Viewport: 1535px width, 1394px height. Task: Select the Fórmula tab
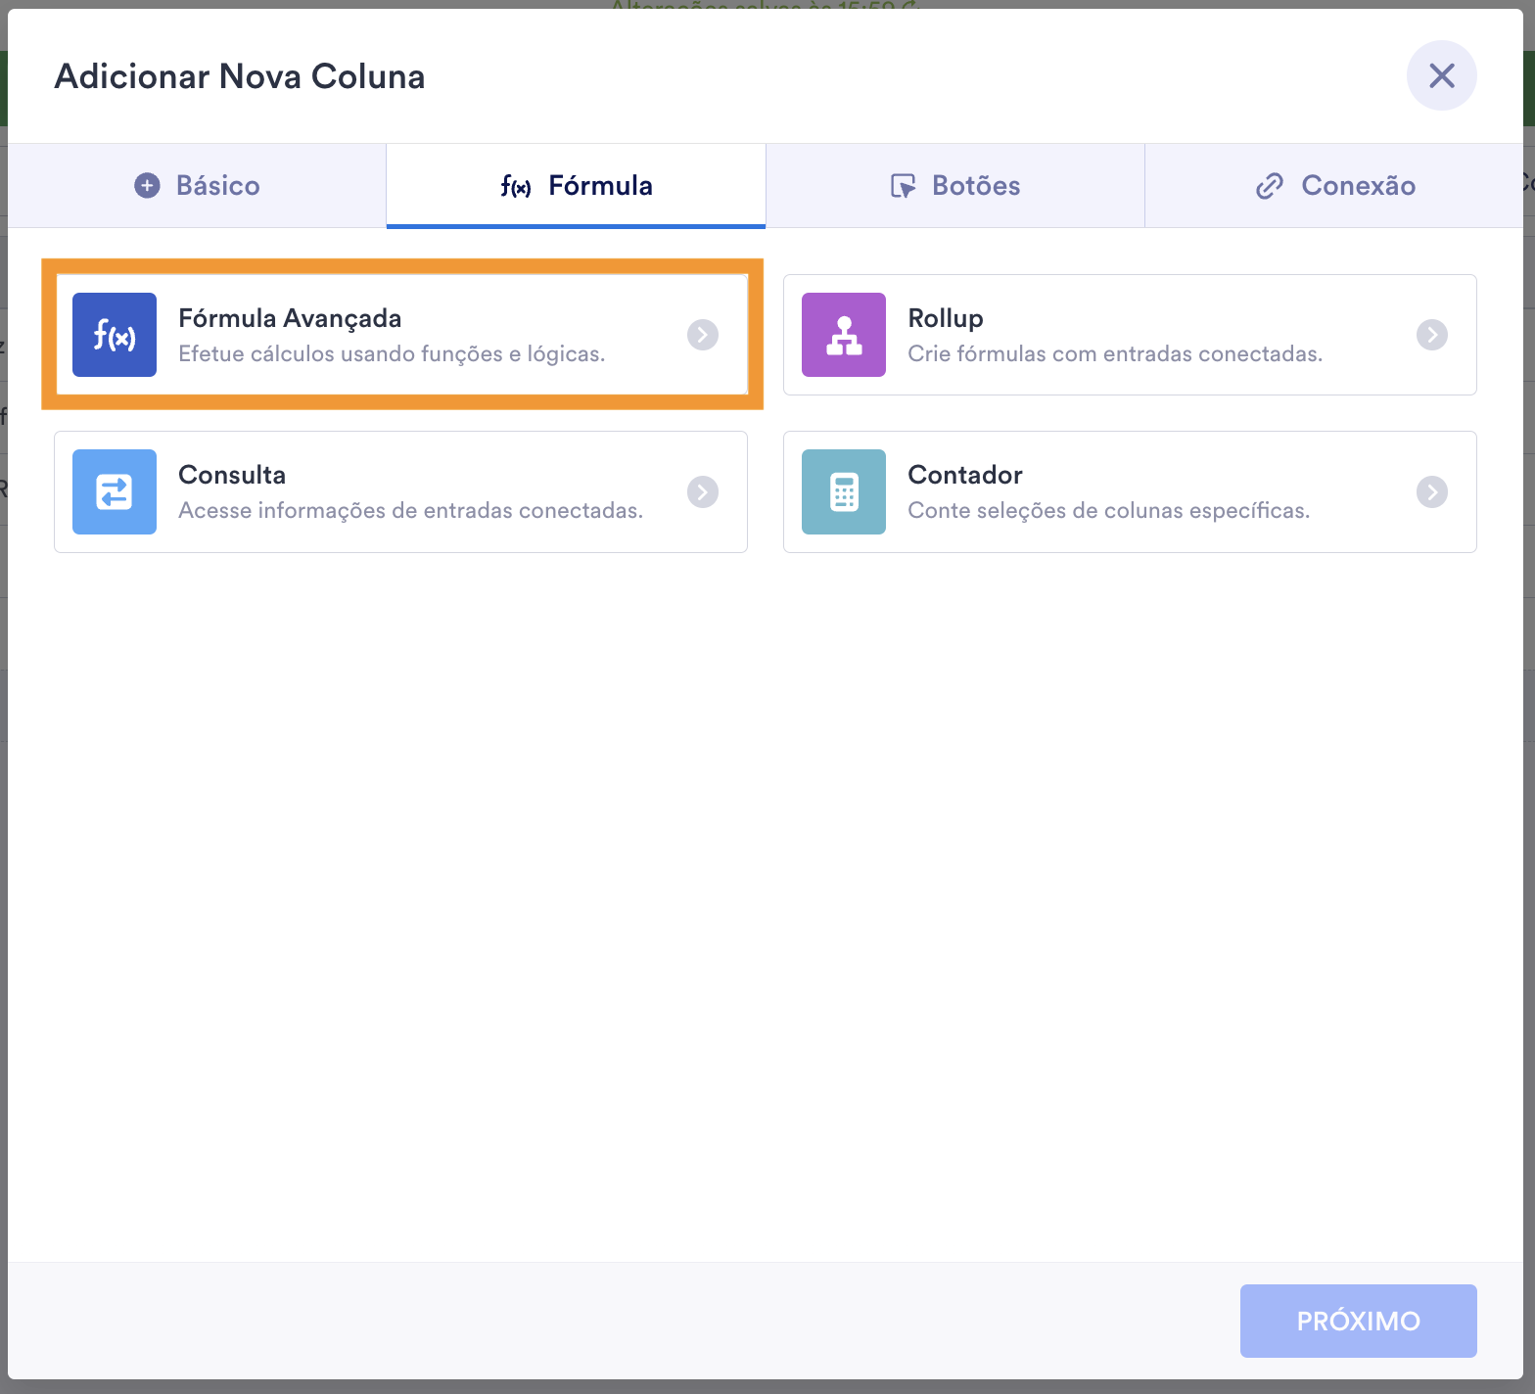pos(576,186)
